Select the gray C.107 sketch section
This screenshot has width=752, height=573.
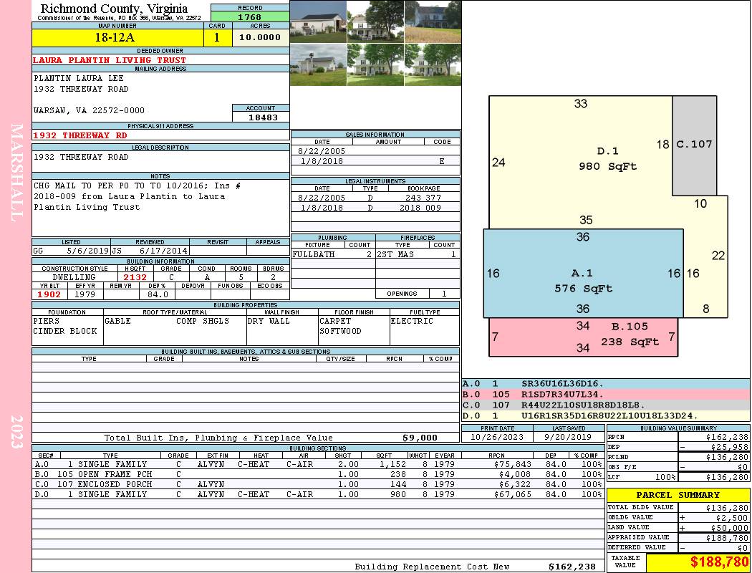click(x=695, y=146)
